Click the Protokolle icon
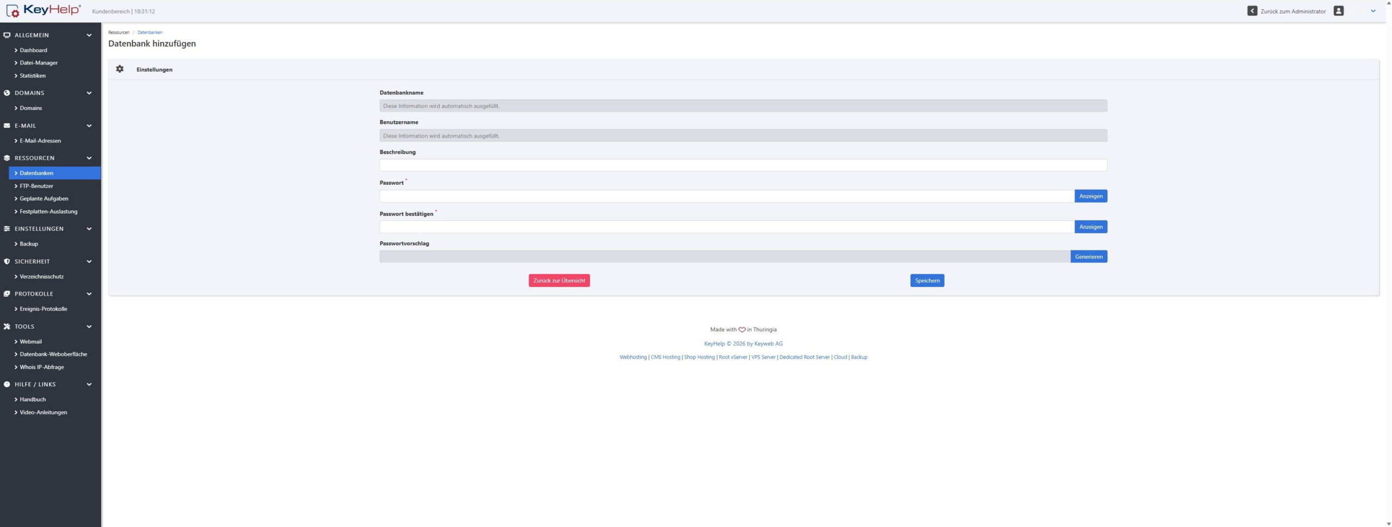 [7, 294]
